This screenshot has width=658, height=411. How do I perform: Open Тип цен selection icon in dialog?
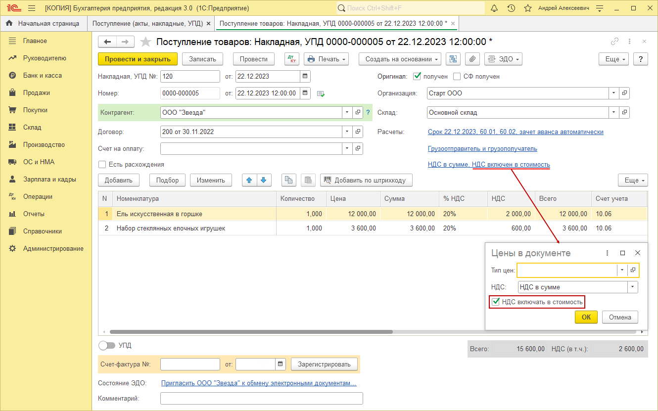(x=633, y=270)
